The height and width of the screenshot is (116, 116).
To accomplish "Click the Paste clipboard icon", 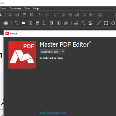I will click(24, 15).
